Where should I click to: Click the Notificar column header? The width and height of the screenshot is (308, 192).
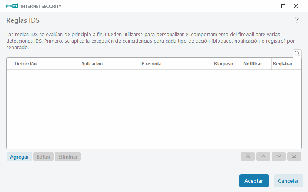257,64
